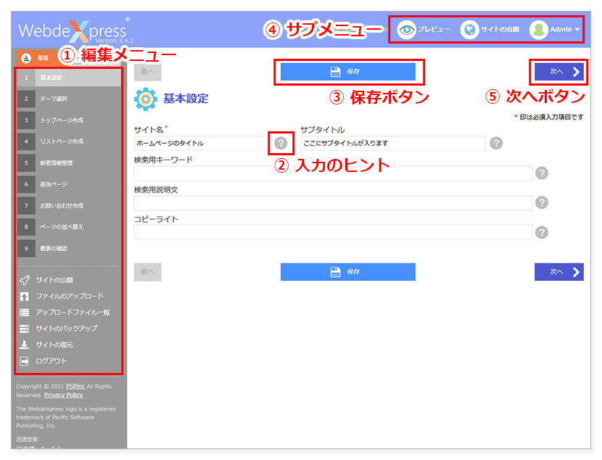602x460 pixels.
Task: Open the Privacy Policy link
Action: click(x=63, y=395)
